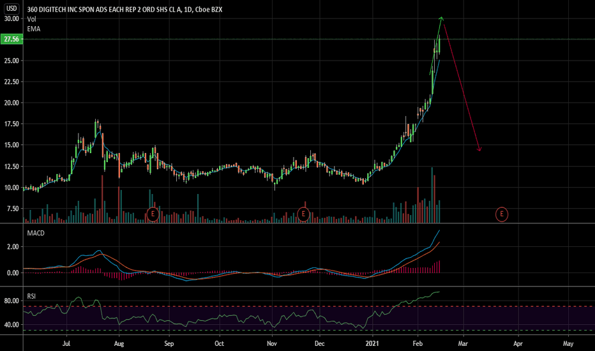Click the MACD 2.00 axis label
The image size is (595, 351).
pos(13,246)
